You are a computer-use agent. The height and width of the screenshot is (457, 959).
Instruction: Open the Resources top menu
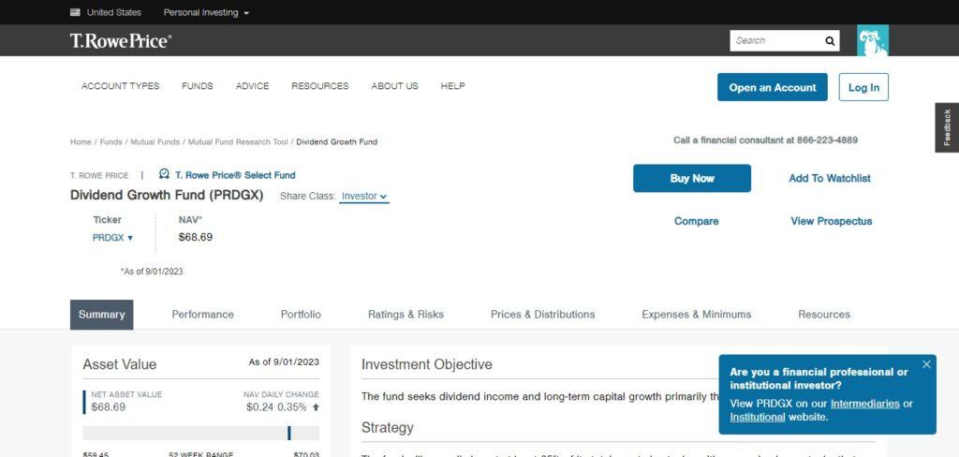(x=320, y=86)
